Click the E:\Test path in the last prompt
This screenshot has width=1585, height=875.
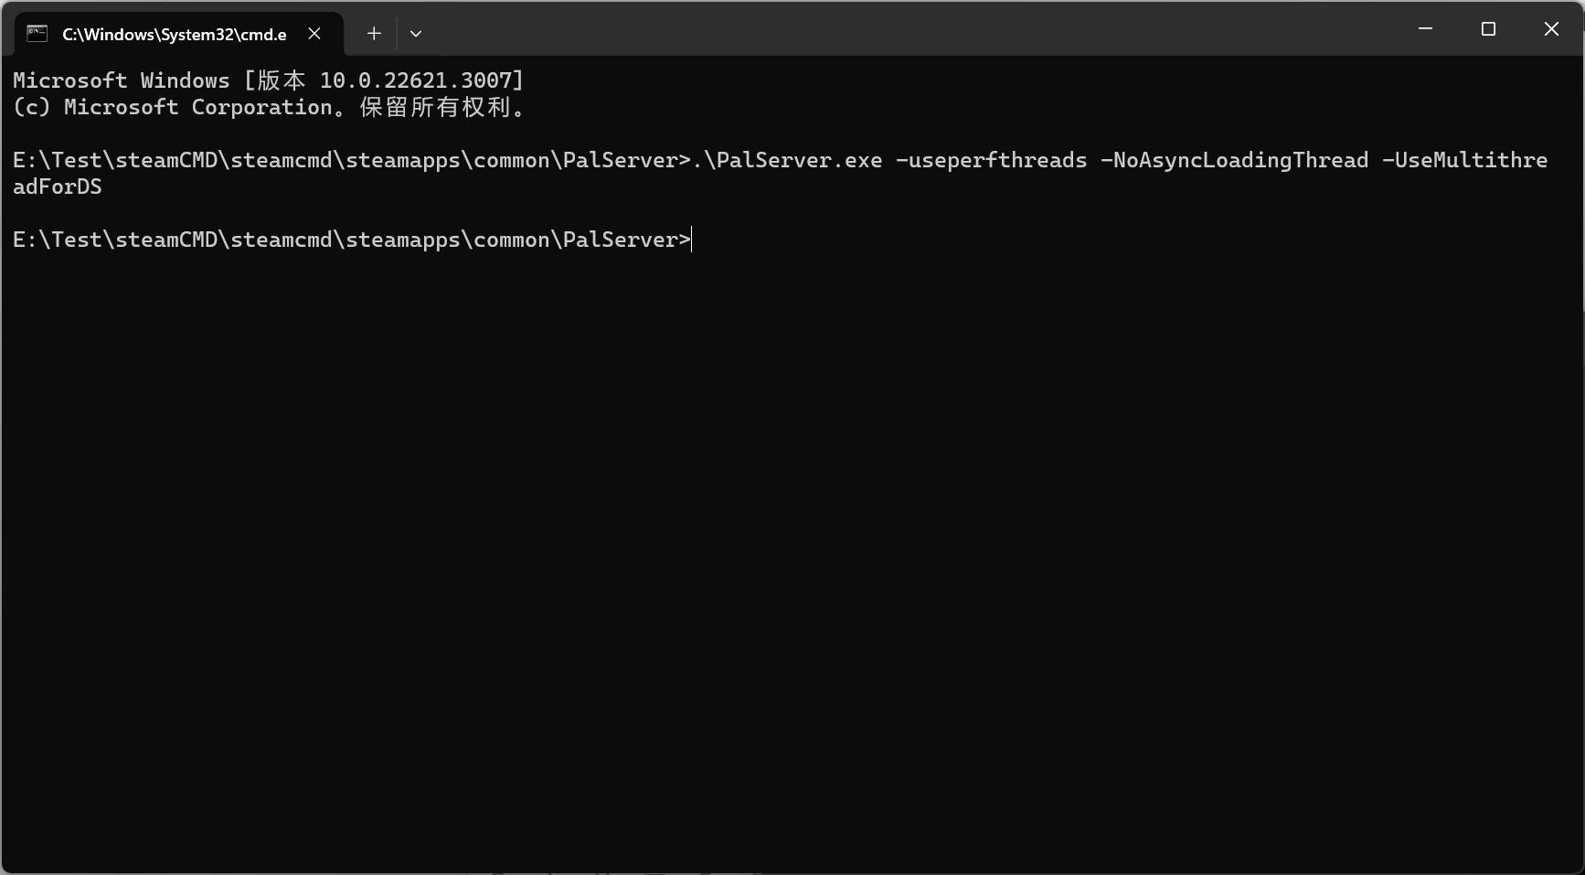click(x=57, y=240)
